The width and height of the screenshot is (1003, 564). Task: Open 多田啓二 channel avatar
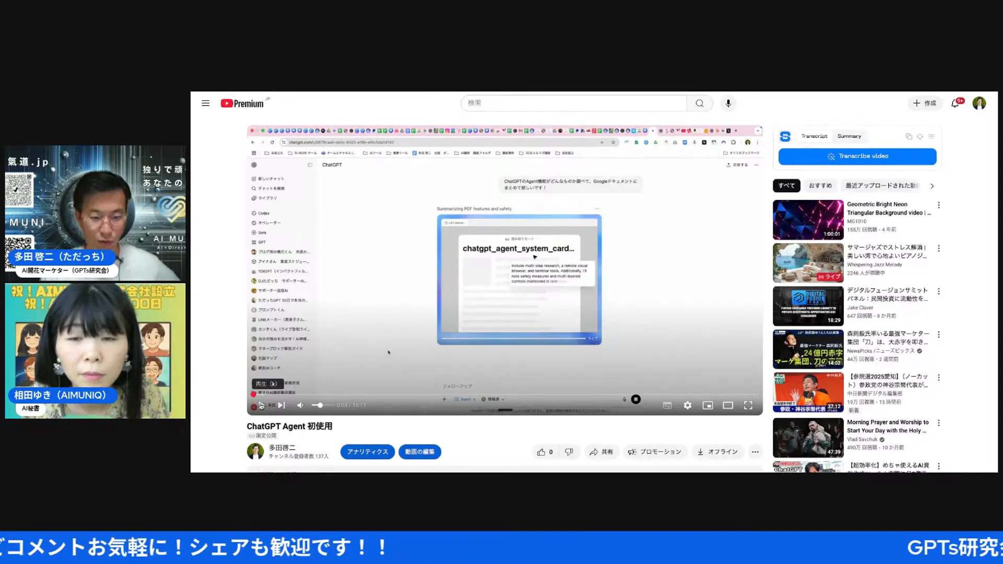pyautogui.click(x=255, y=452)
